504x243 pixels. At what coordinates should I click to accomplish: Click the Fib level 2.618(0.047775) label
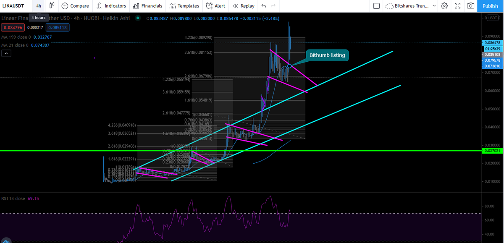176,113
